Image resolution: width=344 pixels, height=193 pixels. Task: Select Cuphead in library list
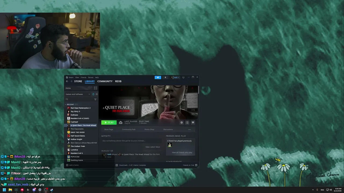[74, 122]
